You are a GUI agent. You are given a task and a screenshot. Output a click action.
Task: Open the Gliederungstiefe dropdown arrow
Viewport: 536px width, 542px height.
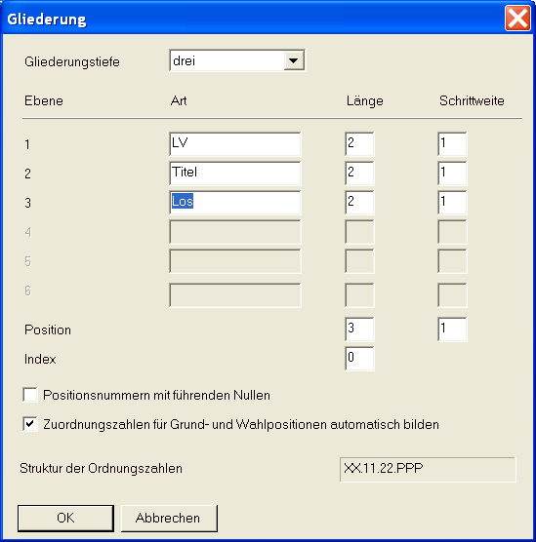click(294, 60)
